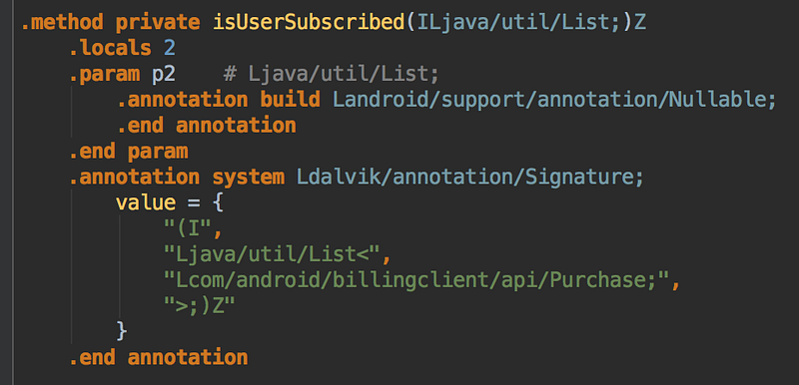This screenshot has height=385, width=799.
Task: Click the # Ljava/util/List; comment
Action: click(332, 75)
